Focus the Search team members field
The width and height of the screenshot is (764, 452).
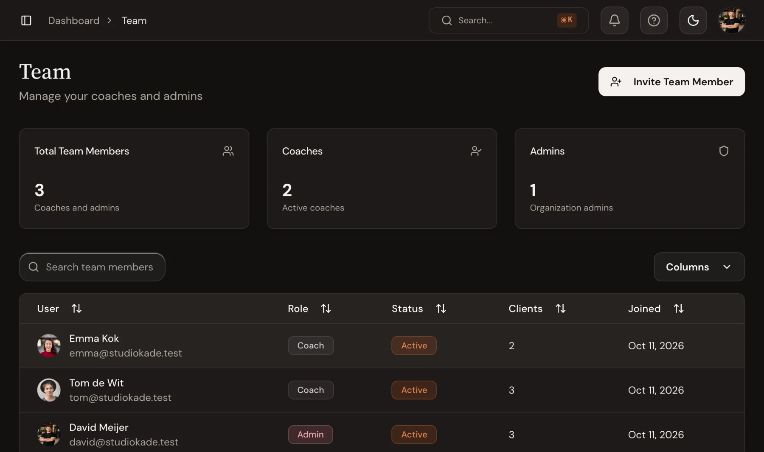[92, 267]
